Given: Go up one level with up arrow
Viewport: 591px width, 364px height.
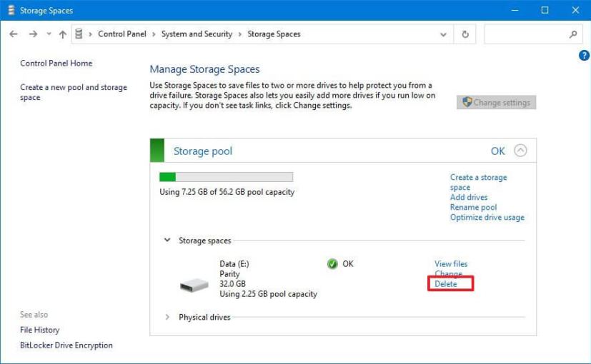Looking at the screenshot, I should point(63,34).
